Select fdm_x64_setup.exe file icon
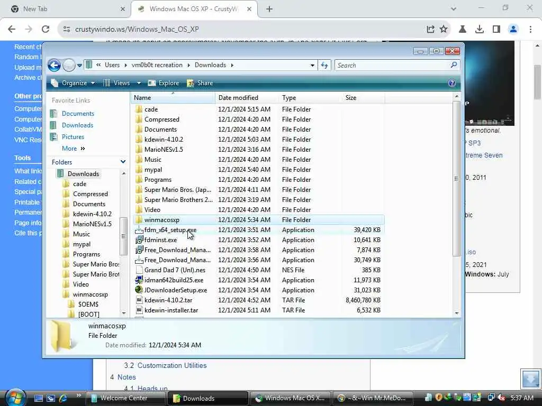Screen dimensions: 542x406 (139, 230)
